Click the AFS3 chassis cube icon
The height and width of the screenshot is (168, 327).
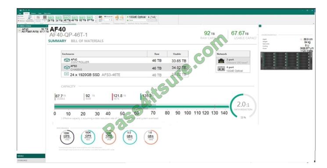[x=67, y=68]
